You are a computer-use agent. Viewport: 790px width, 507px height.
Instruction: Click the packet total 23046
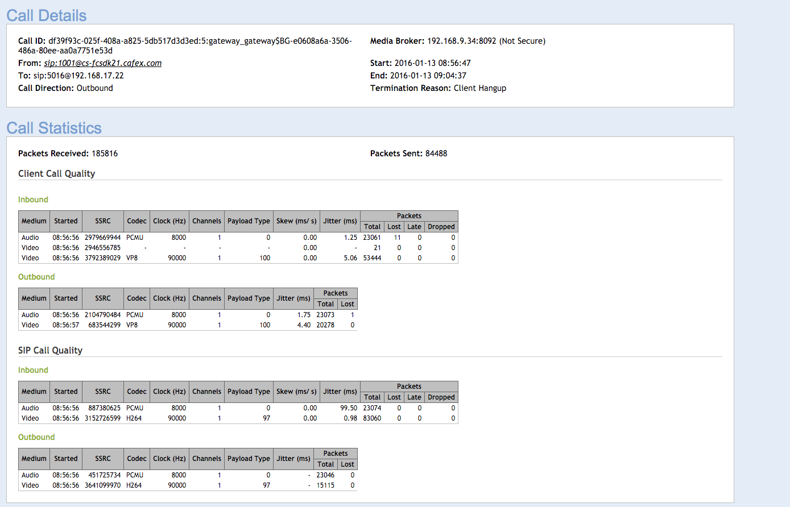pos(325,475)
